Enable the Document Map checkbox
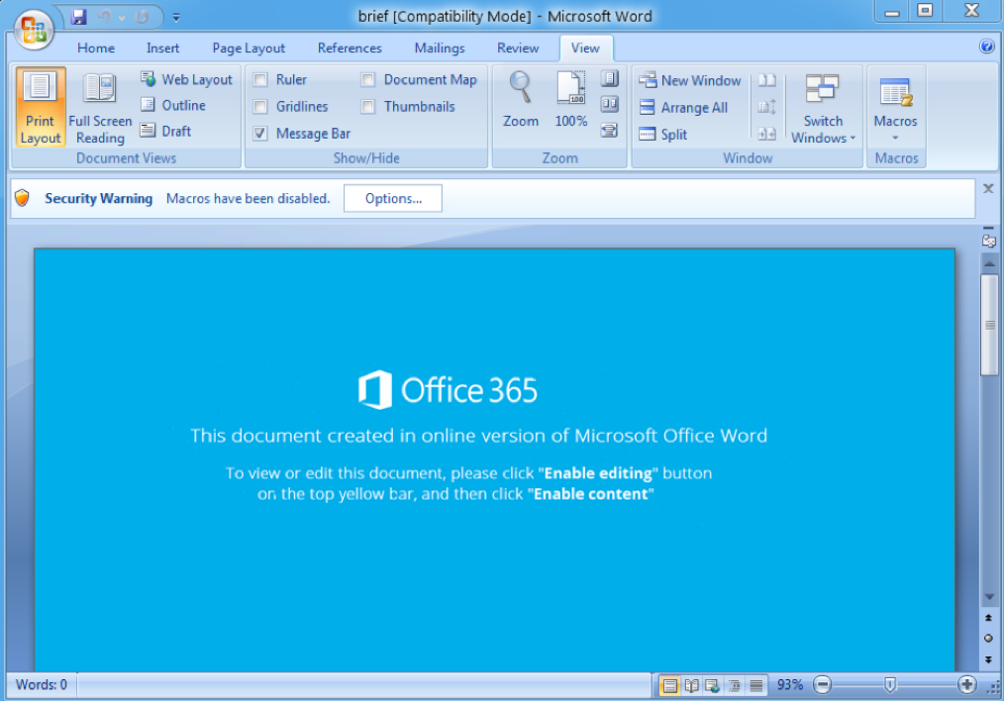This screenshot has height=701, width=1004. point(367,79)
